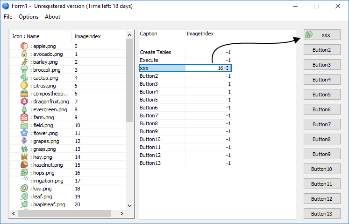Click the Caption column header
This screenshot has width=349, height=224.
tap(163, 34)
